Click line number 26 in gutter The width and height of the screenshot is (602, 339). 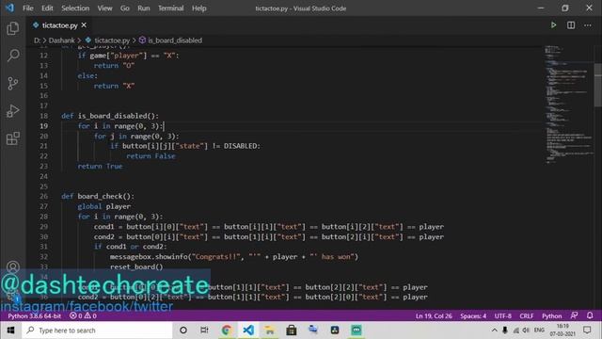coord(44,197)
